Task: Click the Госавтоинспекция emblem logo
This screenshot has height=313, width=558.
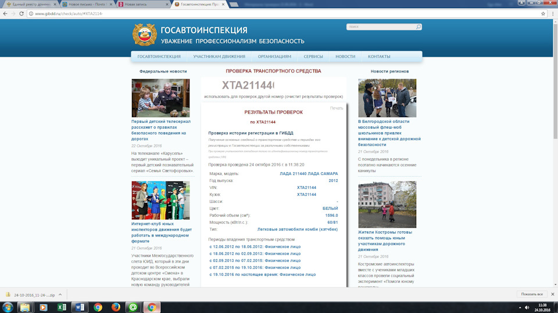Action: pos(145,34)
